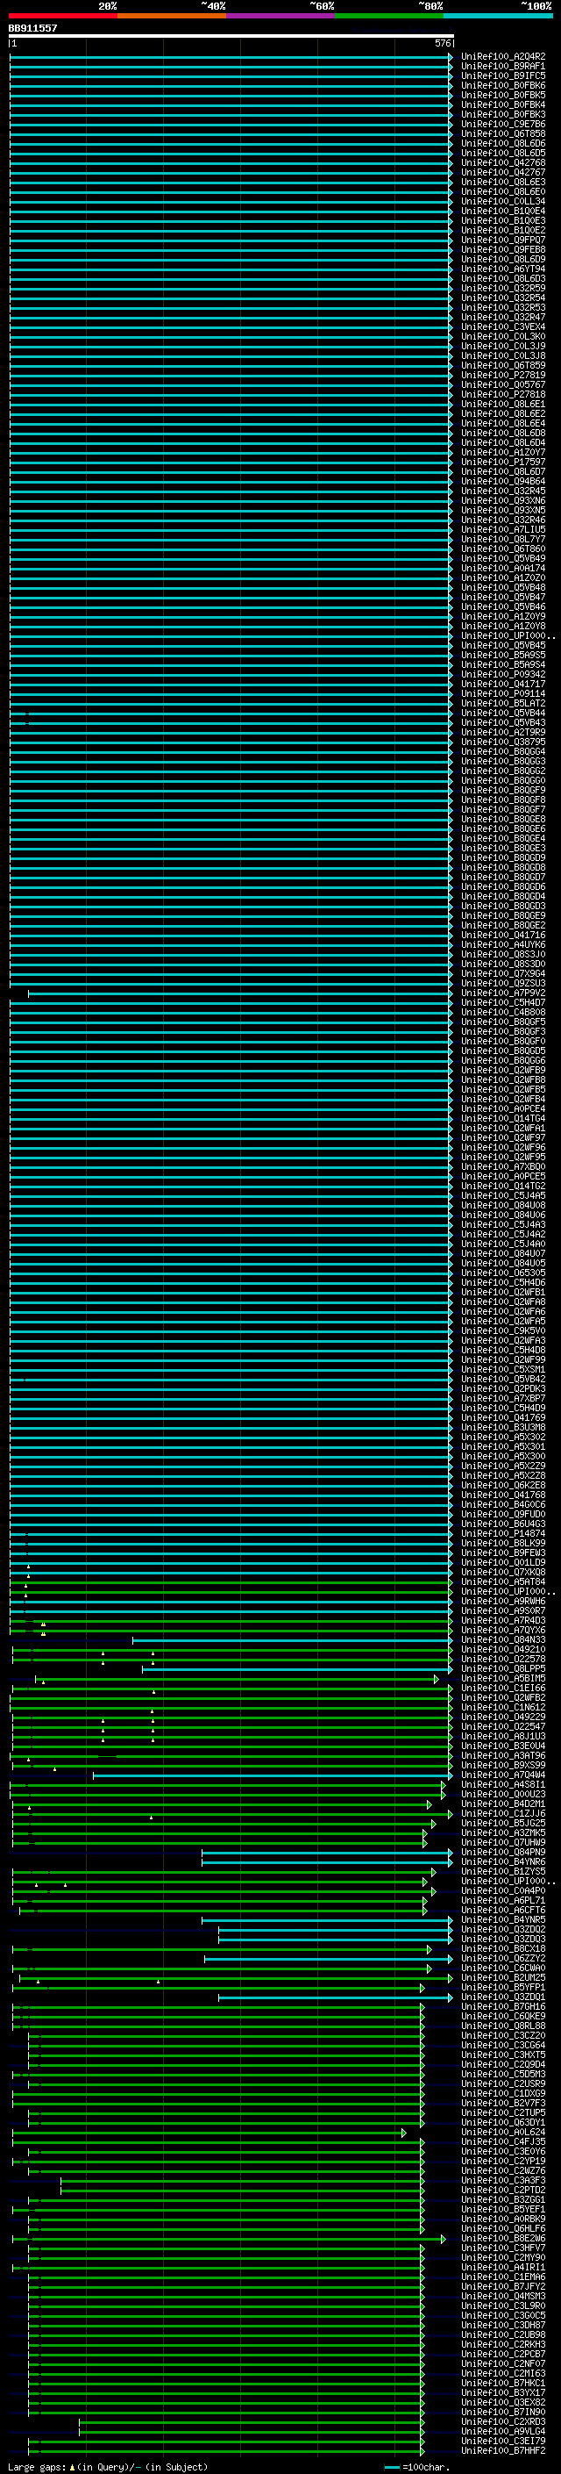
Task: Select hit UniRef100_Q42767
Action: tap(503, 173)
